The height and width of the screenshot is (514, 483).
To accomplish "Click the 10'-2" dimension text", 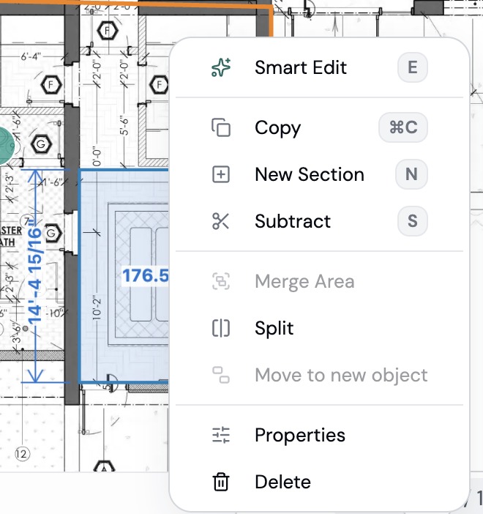I will click(97, 307).
